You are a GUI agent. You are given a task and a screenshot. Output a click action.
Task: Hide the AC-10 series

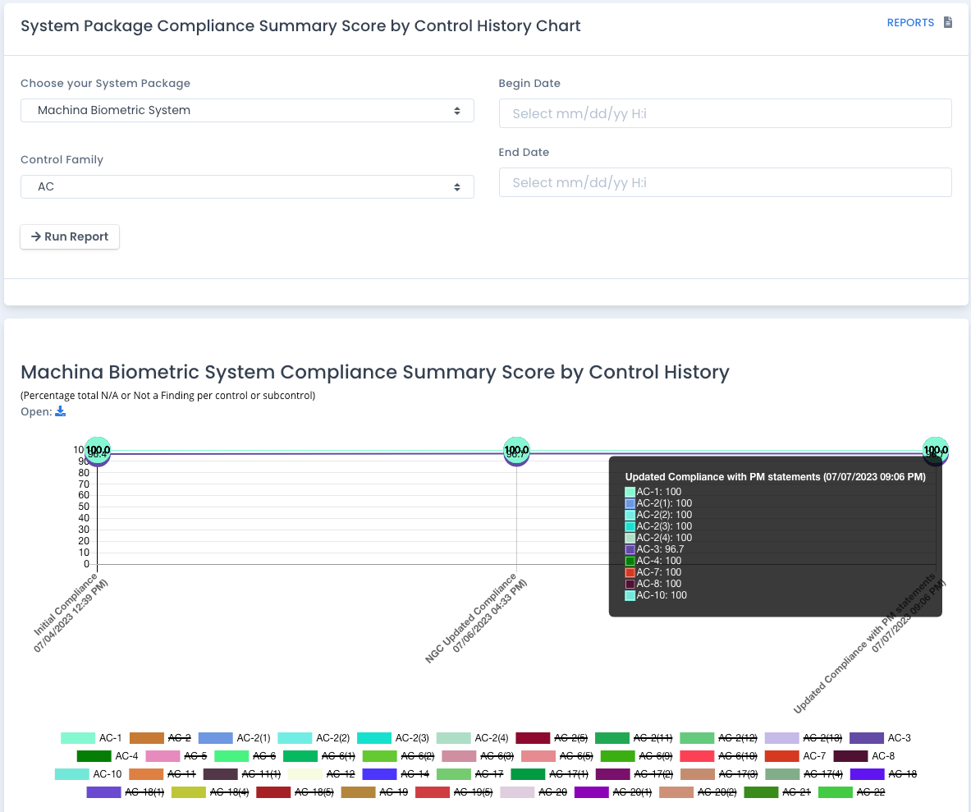[x=89, y=773]
